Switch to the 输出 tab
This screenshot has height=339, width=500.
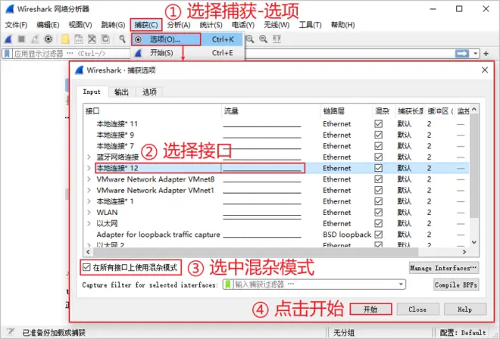pyautogui.click(x=121, y=92)
